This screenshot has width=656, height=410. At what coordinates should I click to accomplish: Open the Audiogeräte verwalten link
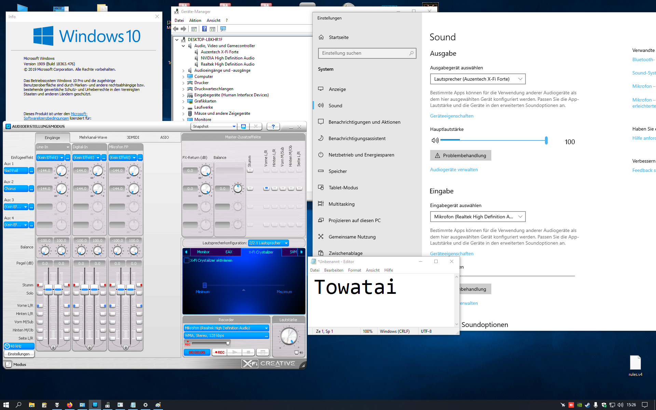(454, 169)
